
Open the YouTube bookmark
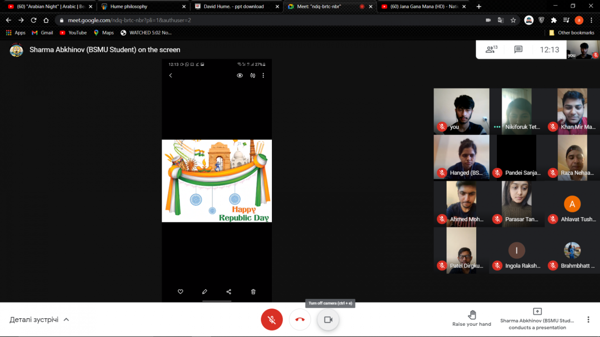pos(73,33)
